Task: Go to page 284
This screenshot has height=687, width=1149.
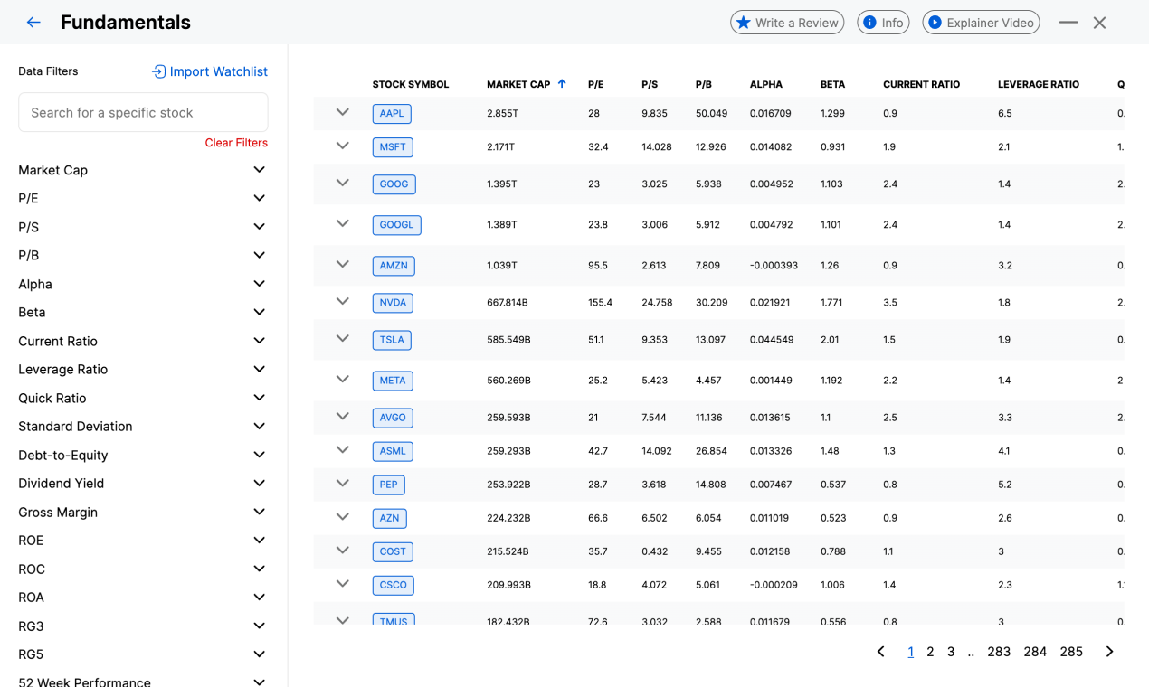Action: (x=1035, y=652)
